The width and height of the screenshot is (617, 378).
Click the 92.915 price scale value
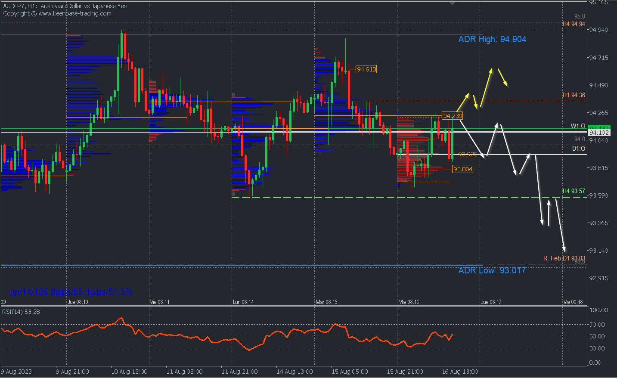point(599,278)
